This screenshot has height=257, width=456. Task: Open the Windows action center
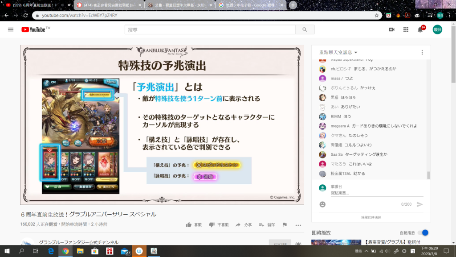(x=446, y=251)
